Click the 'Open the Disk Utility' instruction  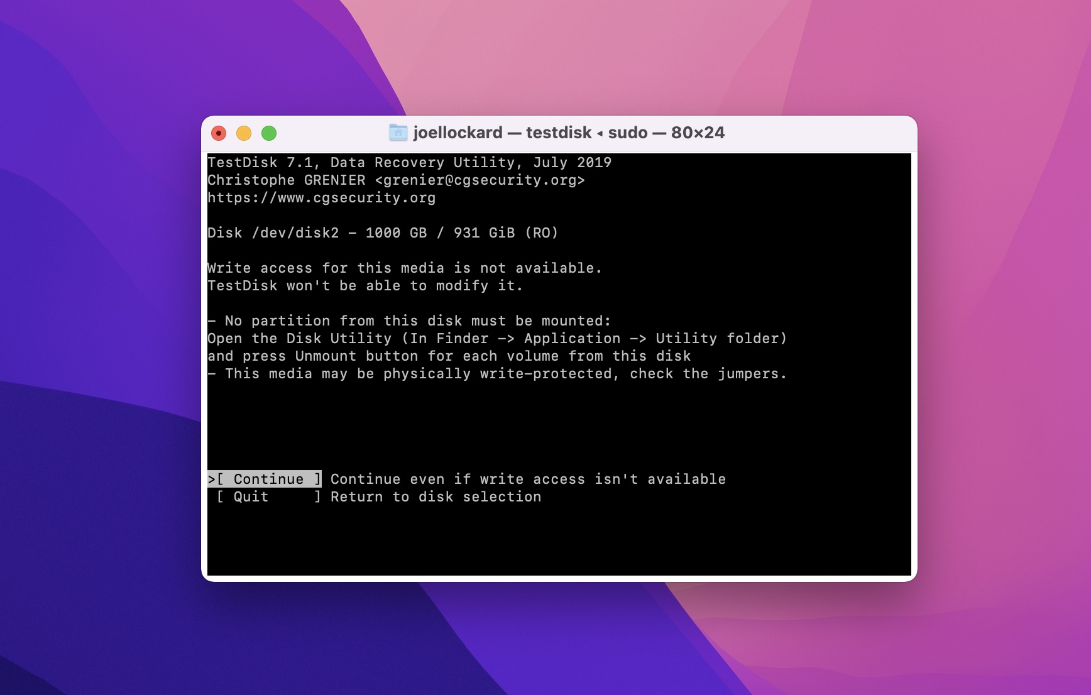coord(496,339)
